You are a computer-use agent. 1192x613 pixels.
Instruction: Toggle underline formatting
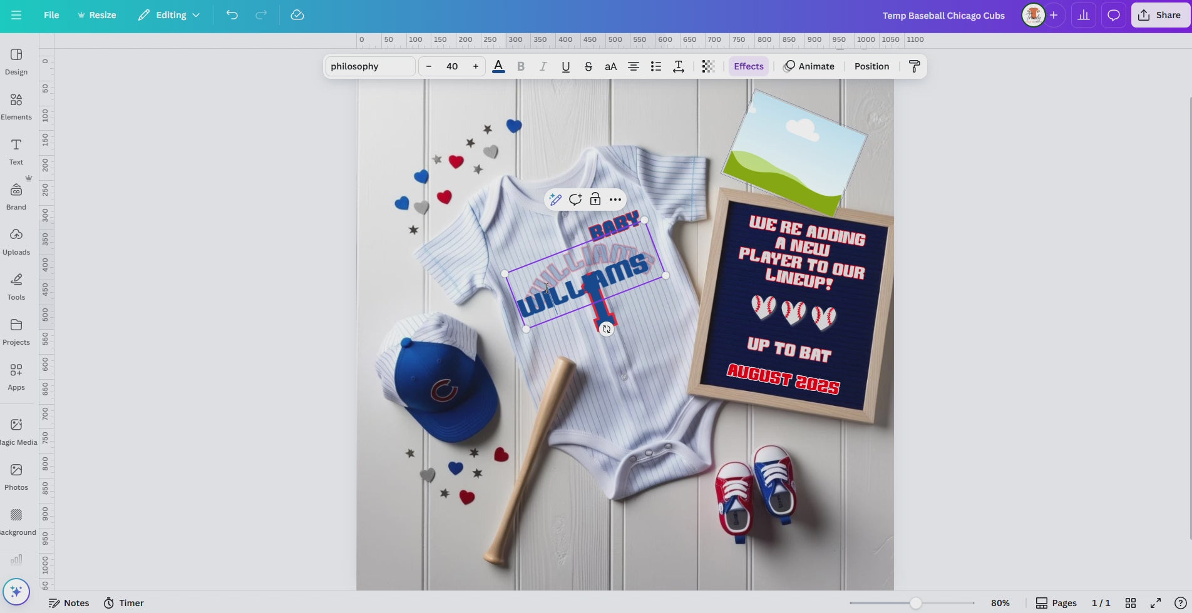coord(565,66)
